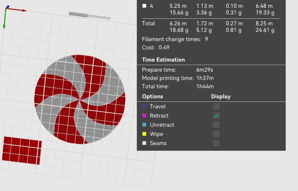Click the blue origin dot of axes

(x=7, y=7)
